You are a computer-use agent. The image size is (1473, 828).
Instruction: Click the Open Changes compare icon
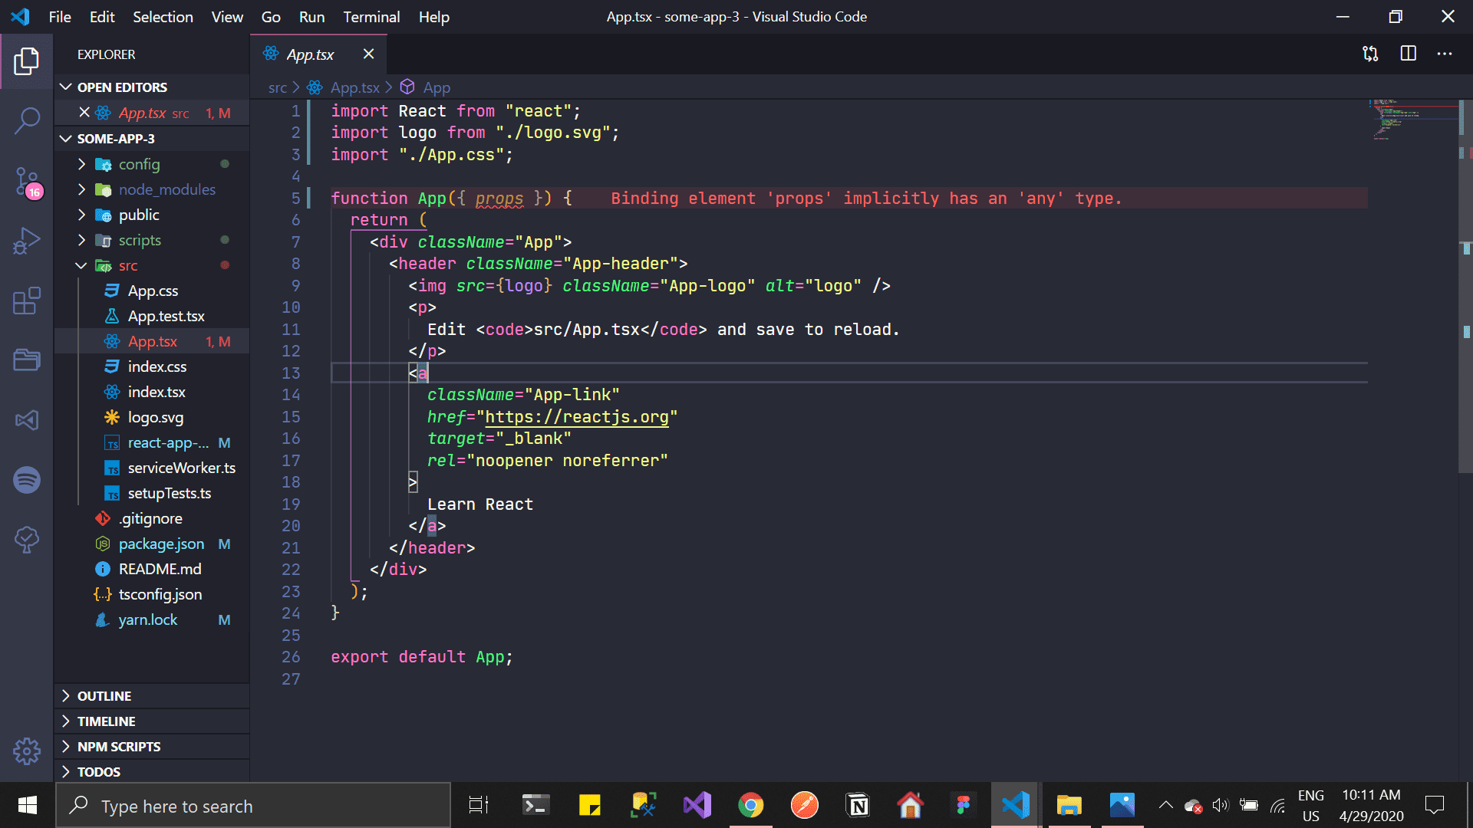point(1370,54)
